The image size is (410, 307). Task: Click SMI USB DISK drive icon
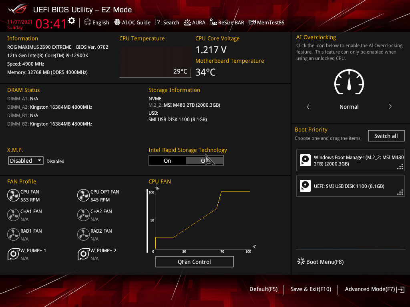point(305,186)
